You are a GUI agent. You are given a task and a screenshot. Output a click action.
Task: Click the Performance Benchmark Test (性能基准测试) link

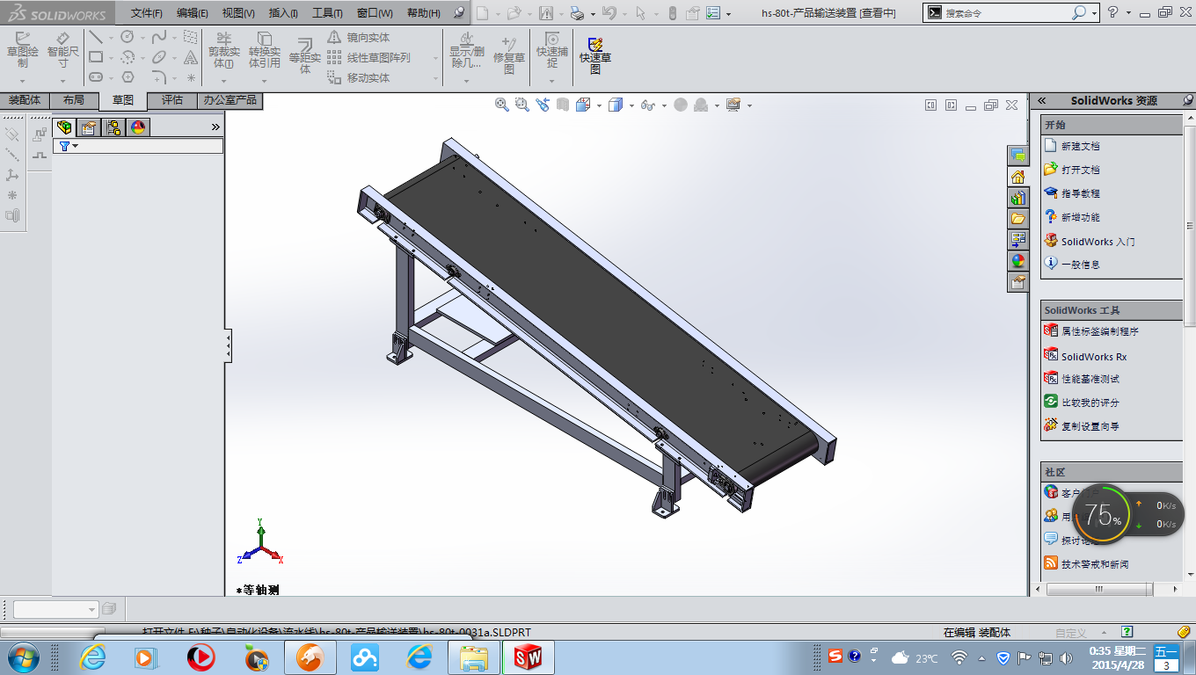(x=1082, y=379)
